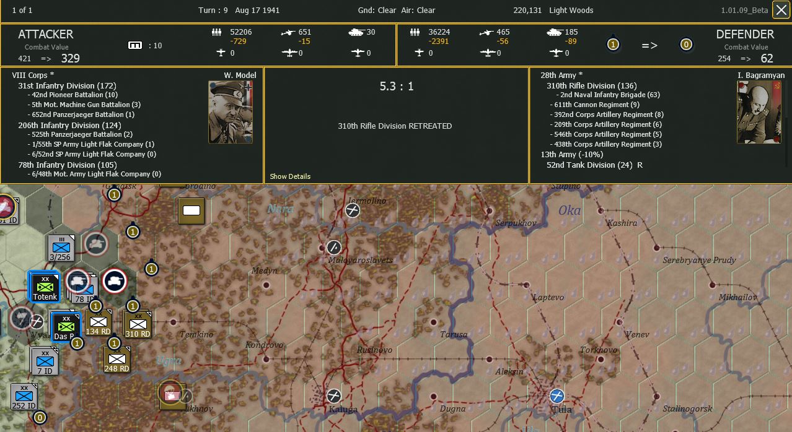The width and height of the screenshot is (792, 432).
Task: Click the Temkino town hex
Action: tap(173, 322)
